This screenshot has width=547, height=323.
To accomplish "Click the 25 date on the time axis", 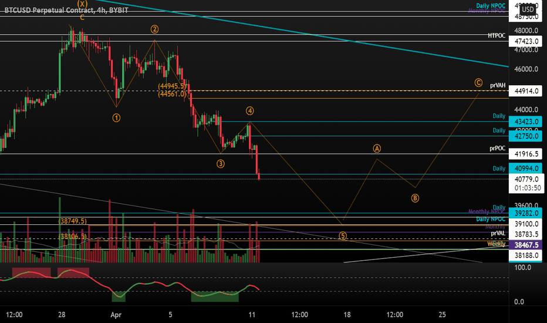I will (442, 315).
